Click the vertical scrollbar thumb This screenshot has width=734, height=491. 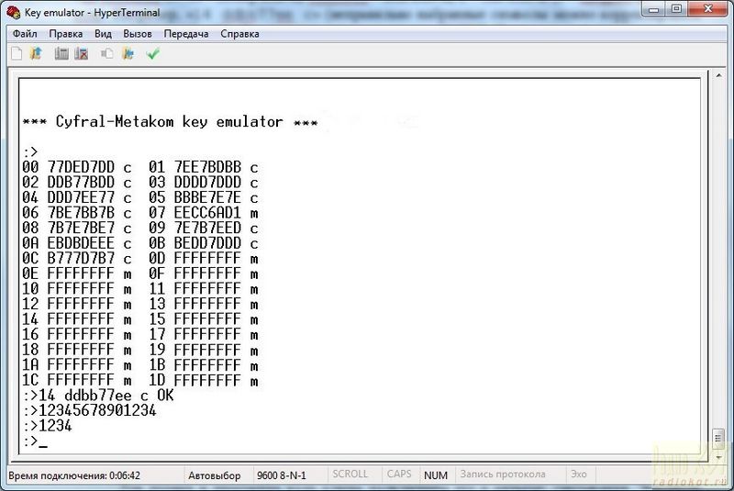[x=718, y=439]
